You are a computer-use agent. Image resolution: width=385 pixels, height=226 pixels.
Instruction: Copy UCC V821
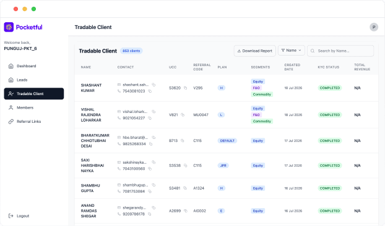(183, 115)
